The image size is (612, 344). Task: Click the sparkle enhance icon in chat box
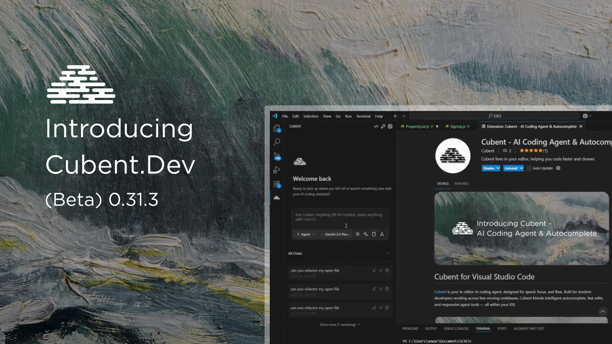(366, 234)
